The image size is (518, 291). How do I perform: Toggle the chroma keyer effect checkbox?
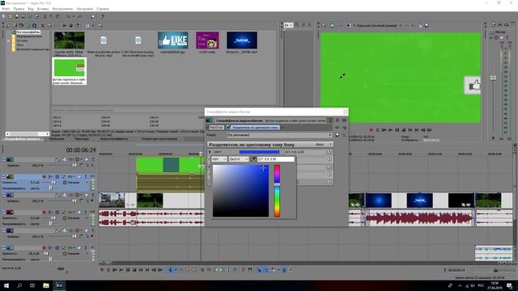click(x=228, y=127)
